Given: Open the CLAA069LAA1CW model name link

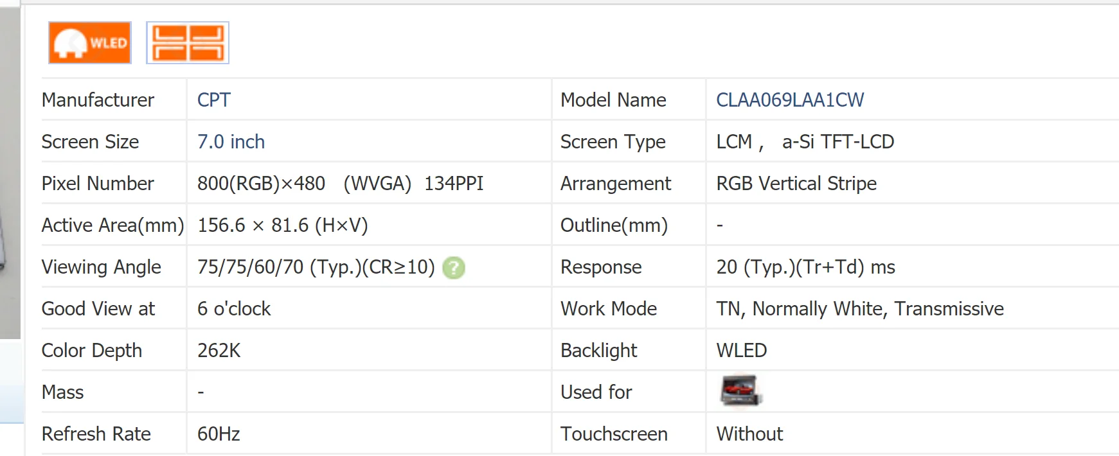Looking at the screenshot, I should click(790, 100).
